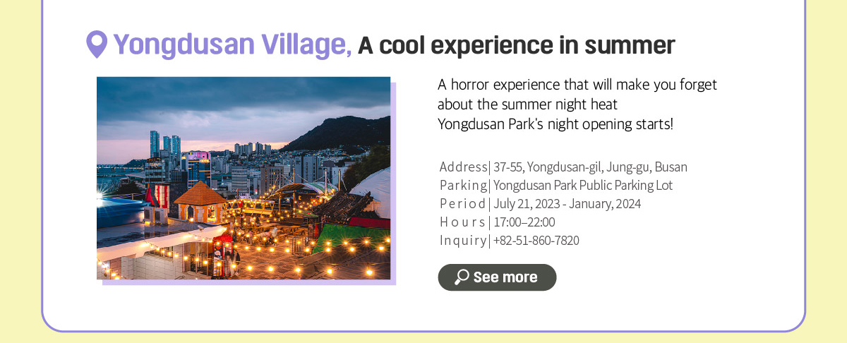The width and height of the screenshot is (847, 343).
Task: Click the 'Address' label
Action: point(463,167)
